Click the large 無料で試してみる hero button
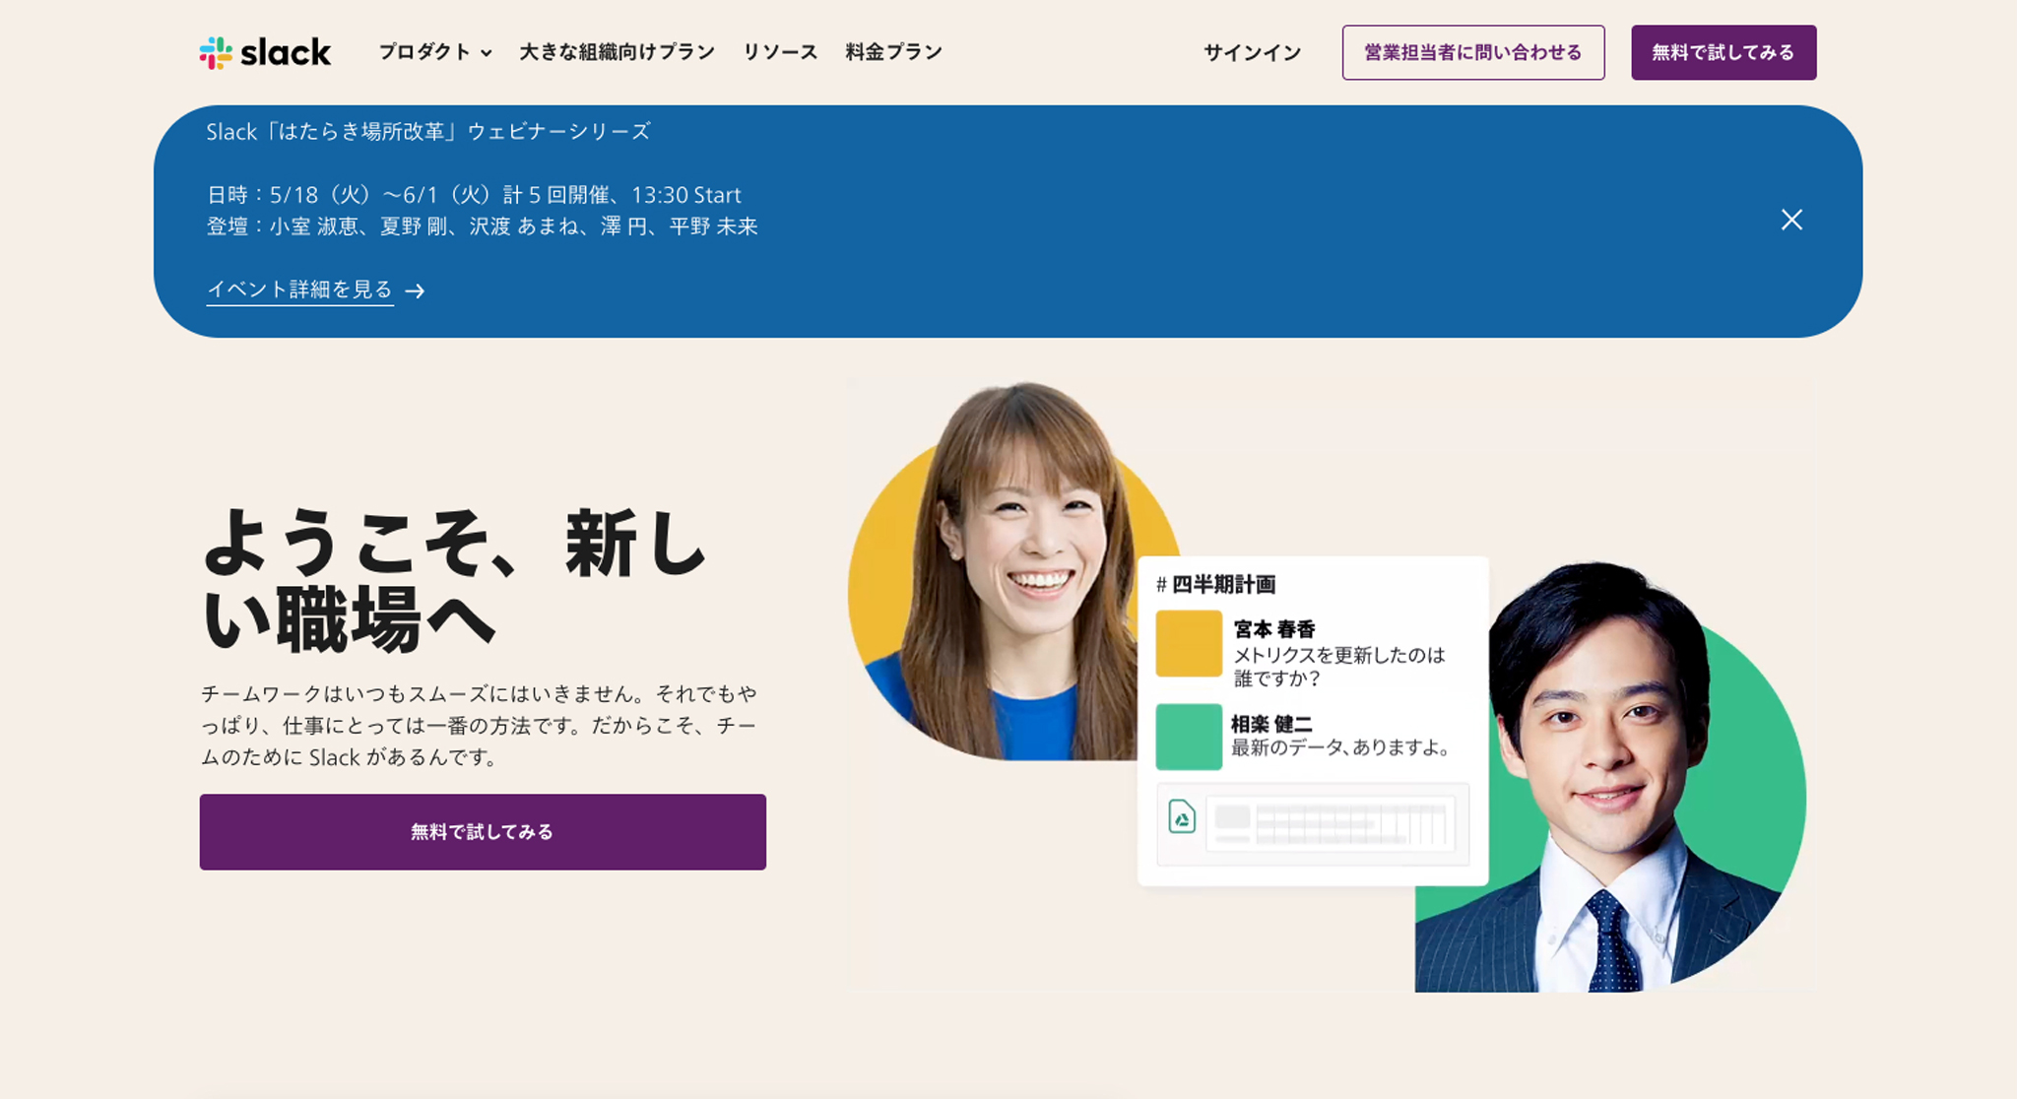Viewport: 2017px width, 1099px height. (483, 832)
